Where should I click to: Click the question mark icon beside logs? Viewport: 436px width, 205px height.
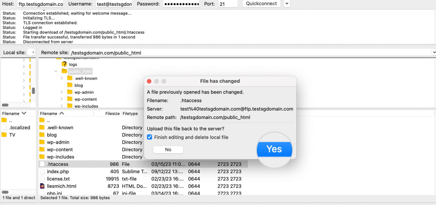[x=64, y=64]
